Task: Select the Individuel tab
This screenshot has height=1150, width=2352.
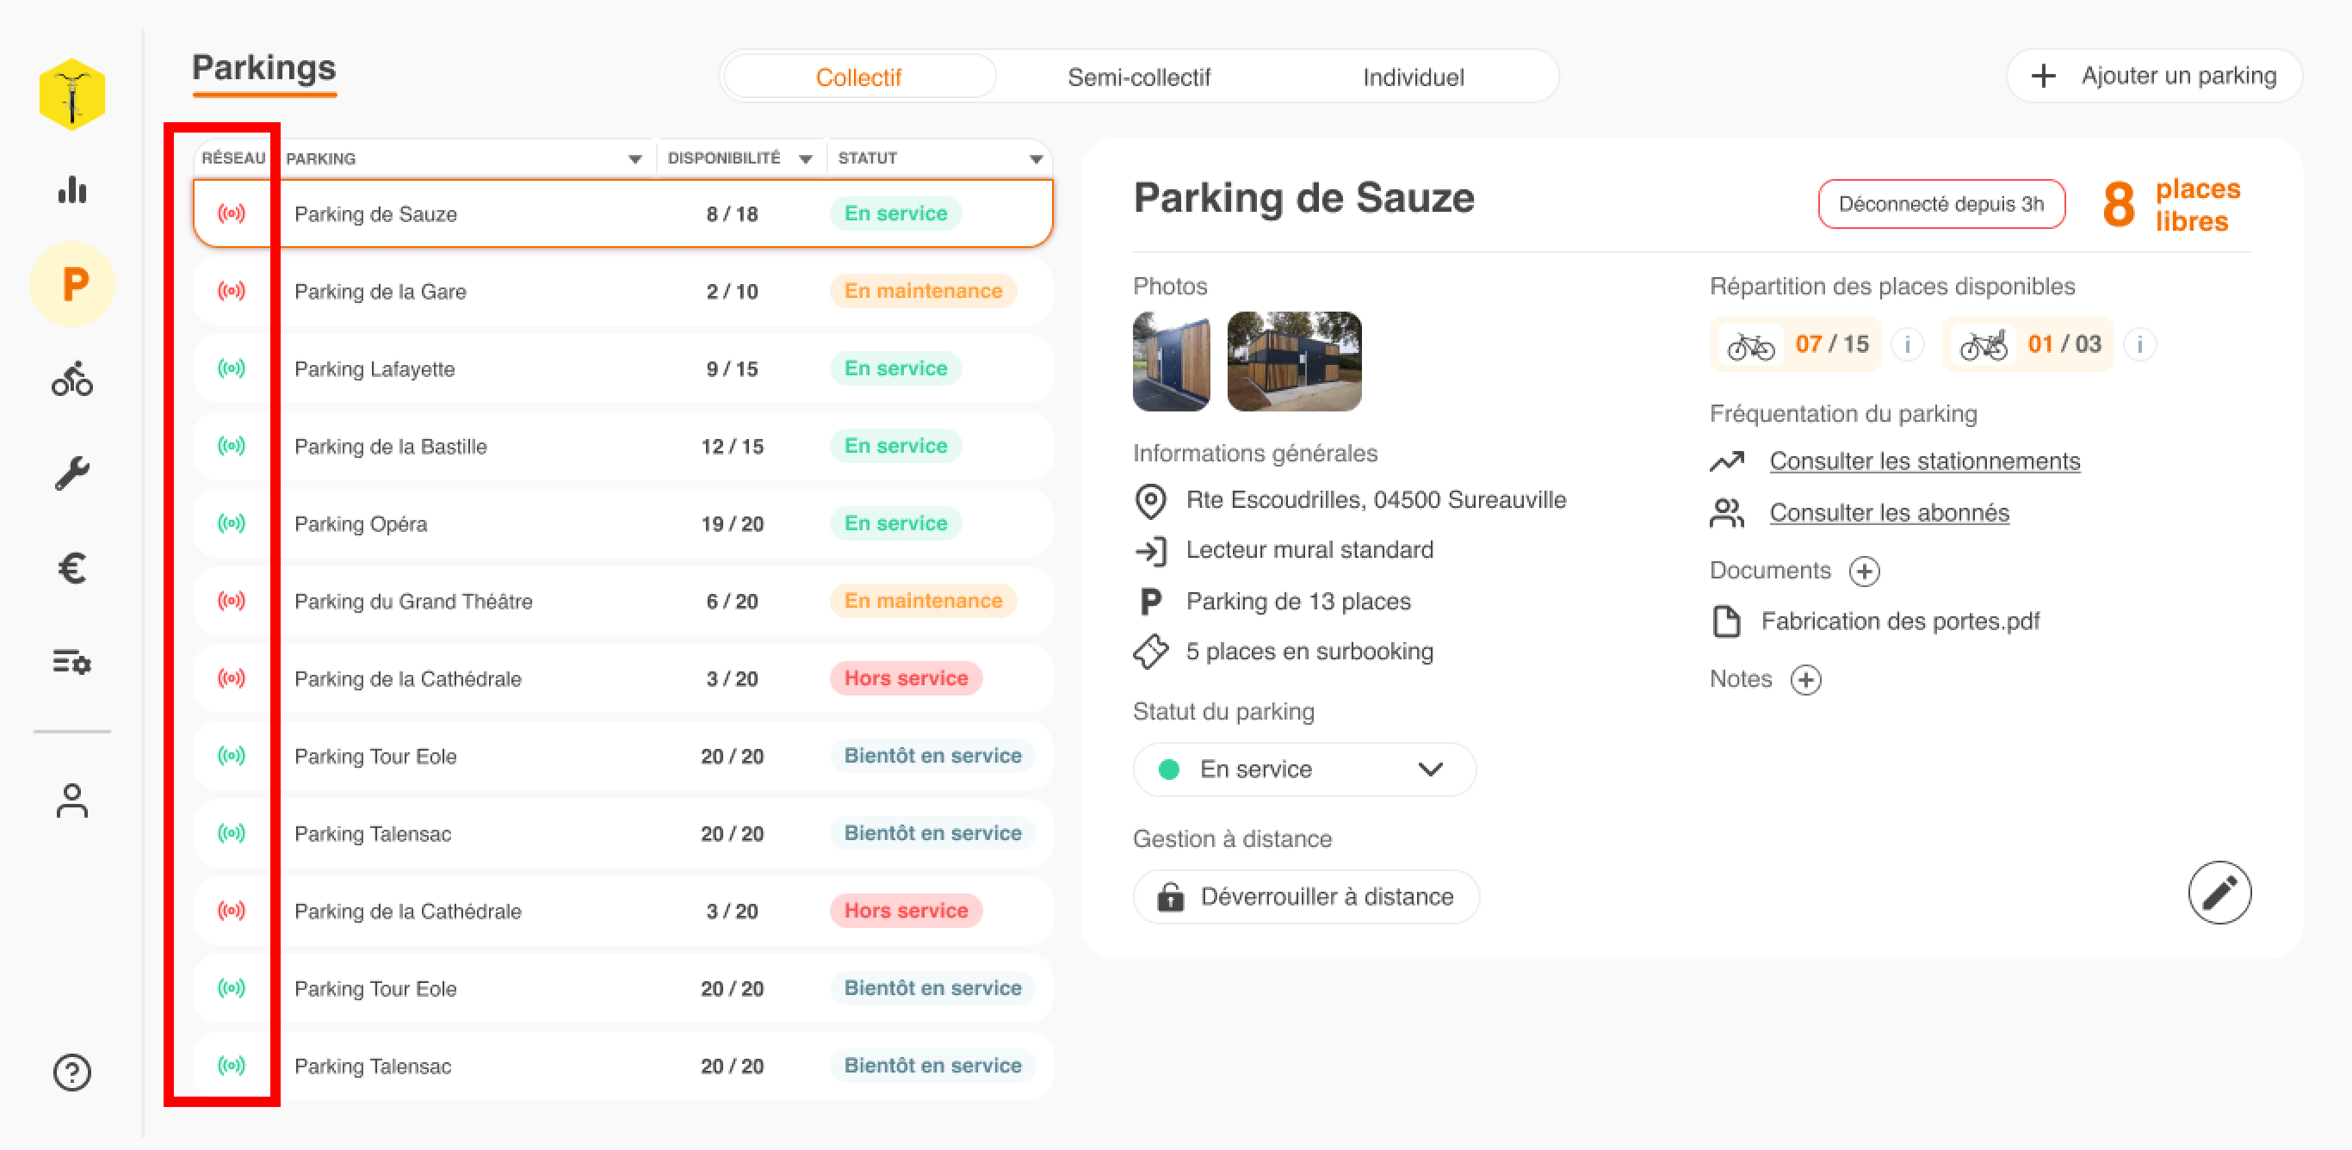Action: click(1414, 77)
